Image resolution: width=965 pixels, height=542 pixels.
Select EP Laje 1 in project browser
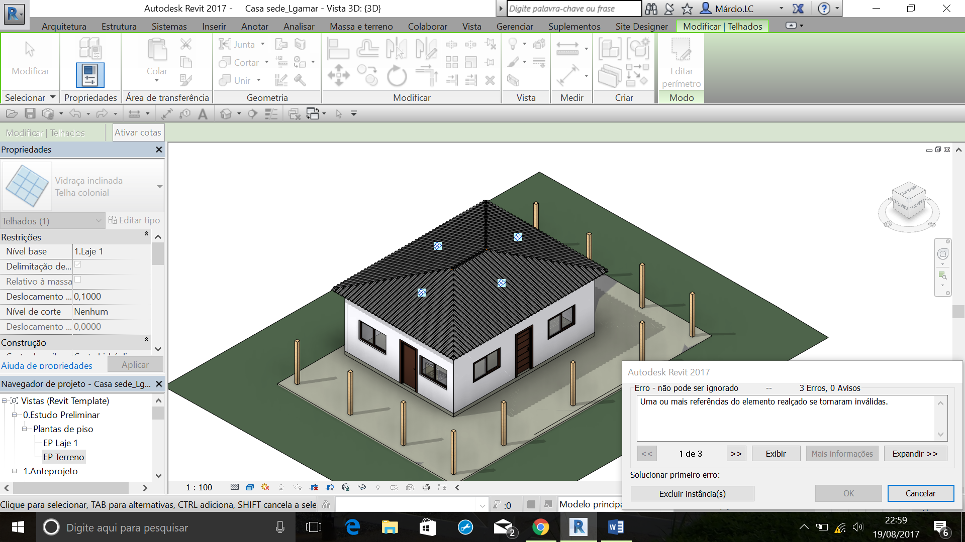point(60,443)
